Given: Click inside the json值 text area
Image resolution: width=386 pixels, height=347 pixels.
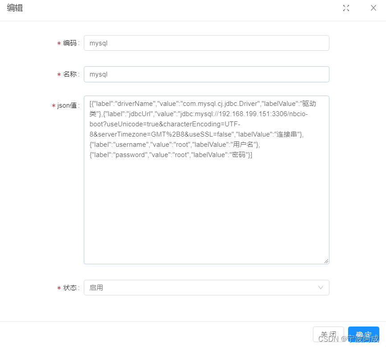Looking at the screenshot, I should (206, 180).
